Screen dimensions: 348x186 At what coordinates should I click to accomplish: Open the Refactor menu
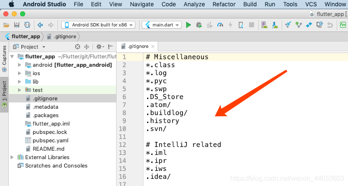[x=224, y=4]
